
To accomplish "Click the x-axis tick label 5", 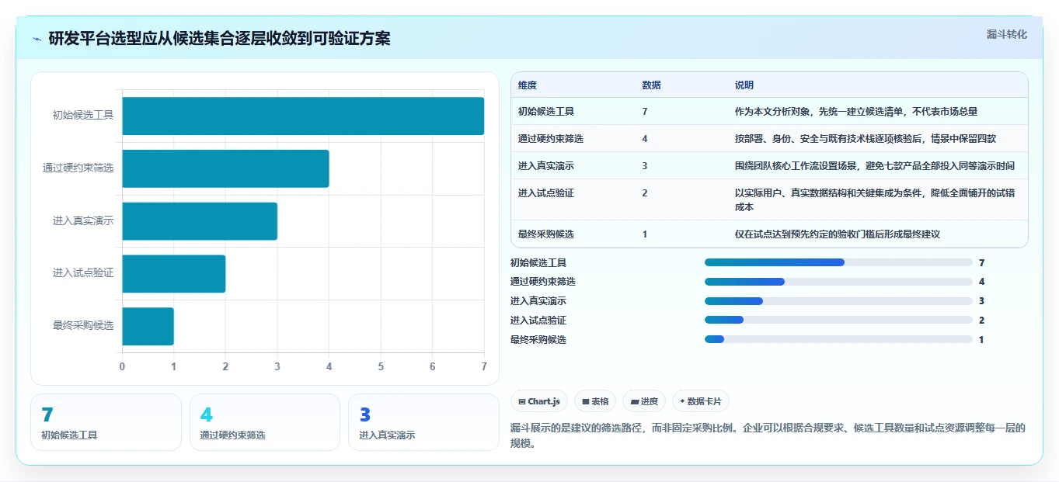I will coord(381,366).
